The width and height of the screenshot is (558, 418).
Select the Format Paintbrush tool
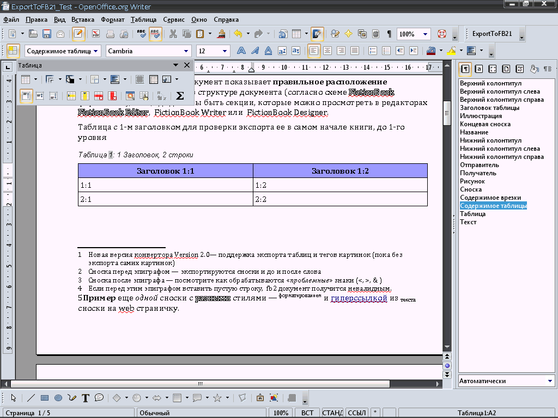point(222,34)
